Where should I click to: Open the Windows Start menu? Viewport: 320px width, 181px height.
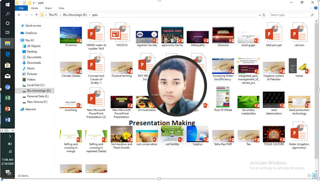8,4
